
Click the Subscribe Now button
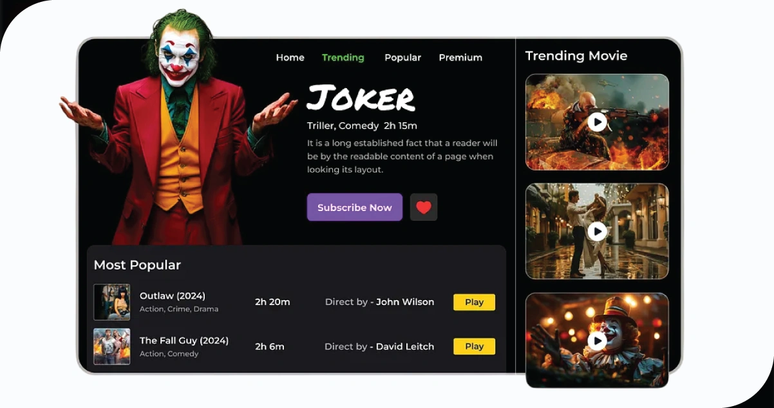[354, 207]
